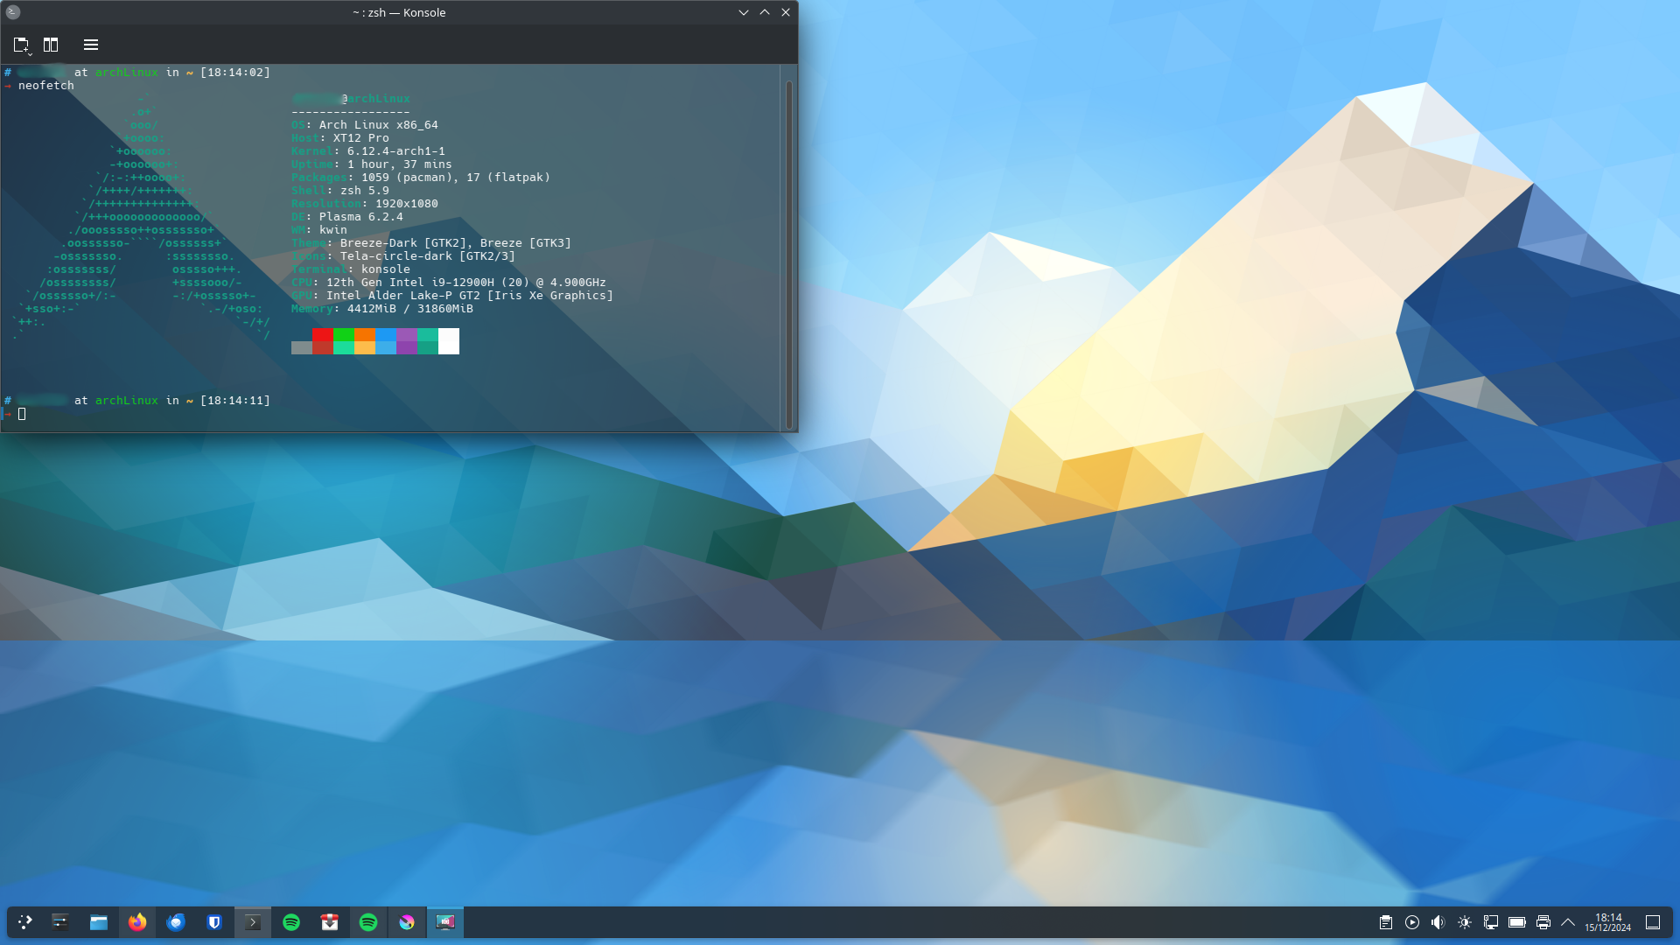Open Bitwarden shield icon in taskbar
The width and height of the screenshot is (1680, 945).
tap(214, 922)
